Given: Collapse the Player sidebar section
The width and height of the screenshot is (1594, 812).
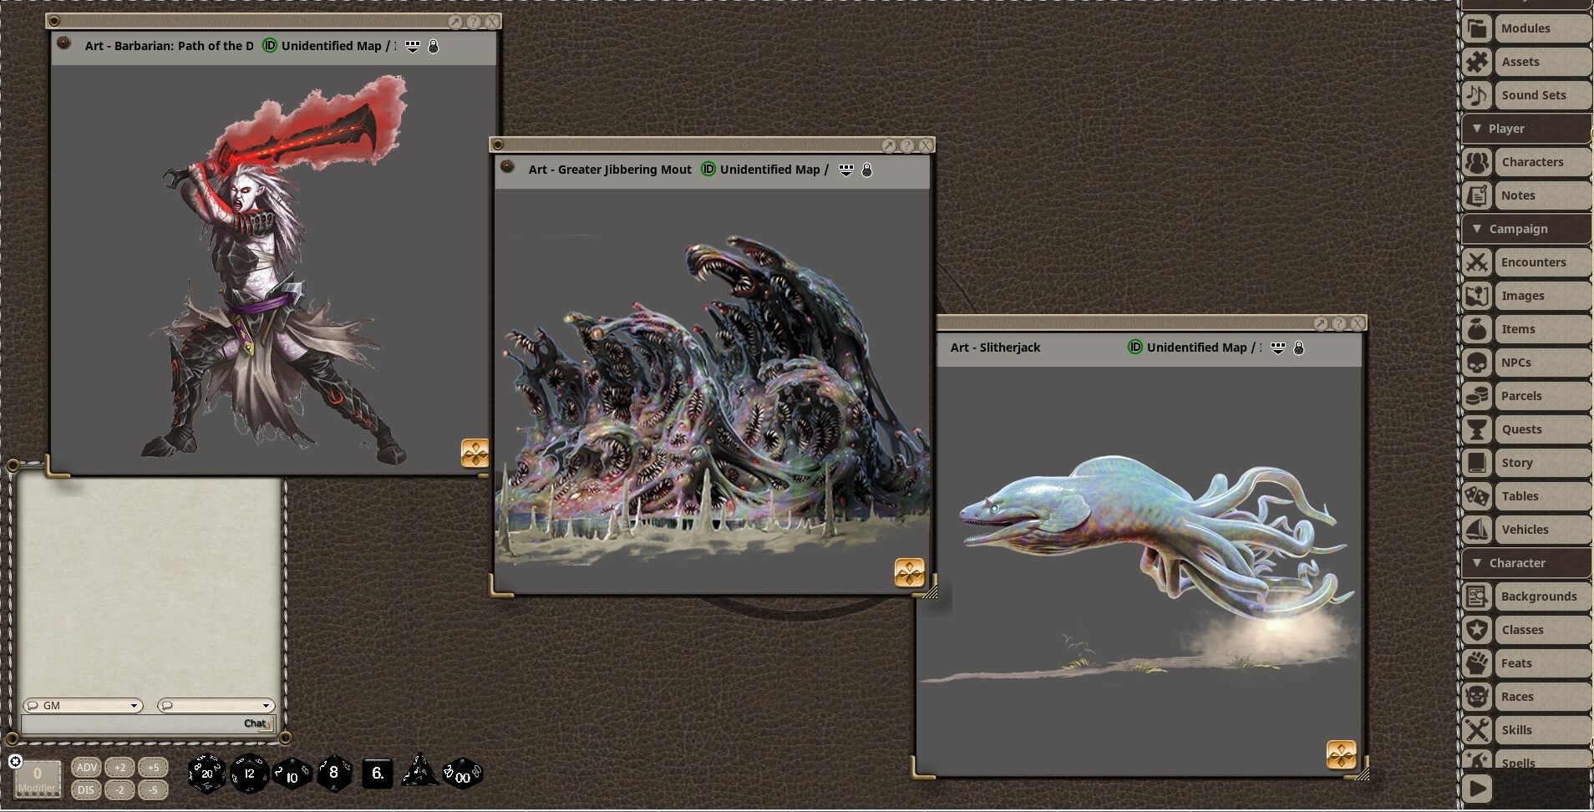Looking at the screenshot, I should [1479, 128].
